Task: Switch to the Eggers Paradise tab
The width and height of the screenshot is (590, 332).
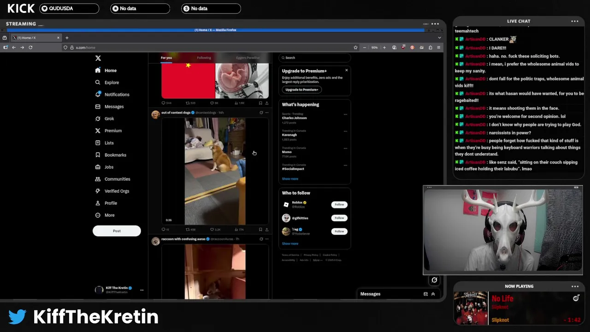Action: (248, 58)
